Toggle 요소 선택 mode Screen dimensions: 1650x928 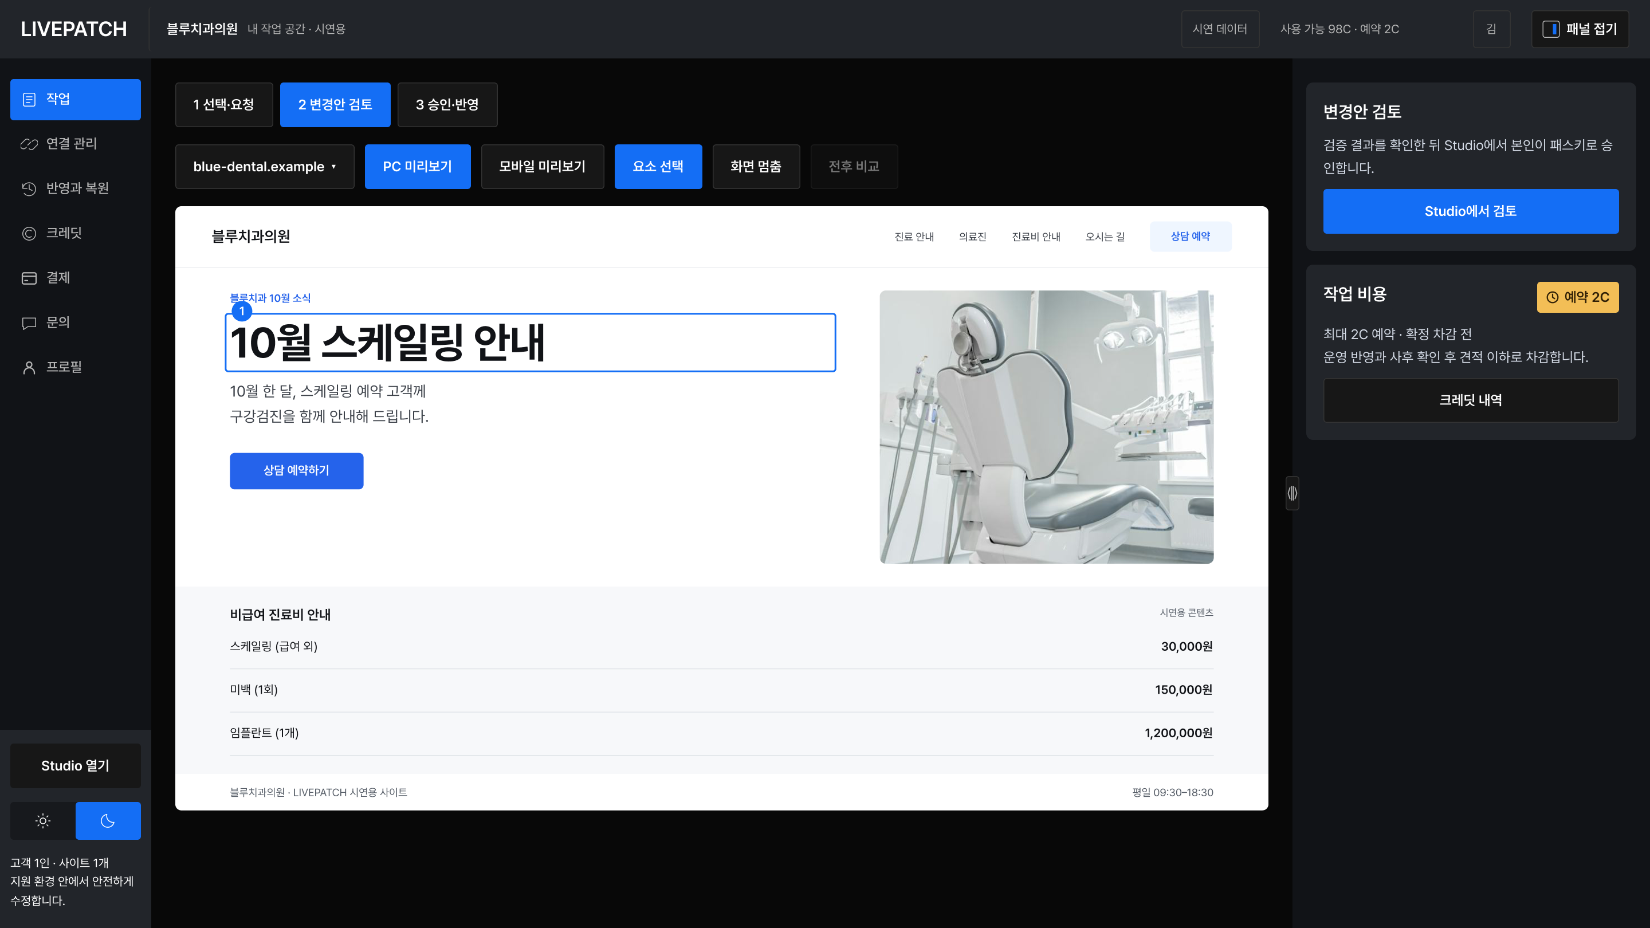click(x=658, y=167)
